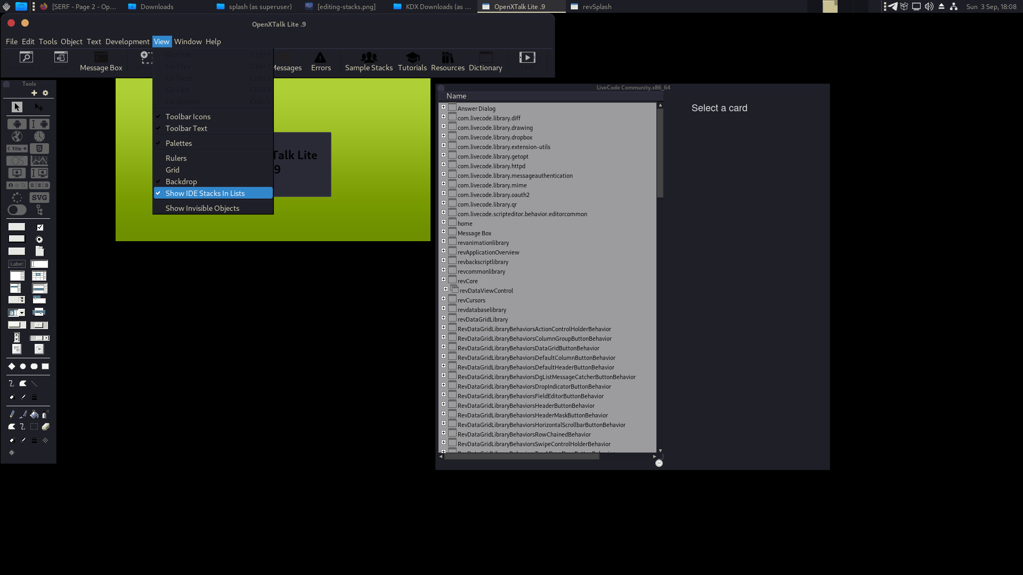
Task: Expand com.livecode.library.qr node
Action: click(443, 203)
